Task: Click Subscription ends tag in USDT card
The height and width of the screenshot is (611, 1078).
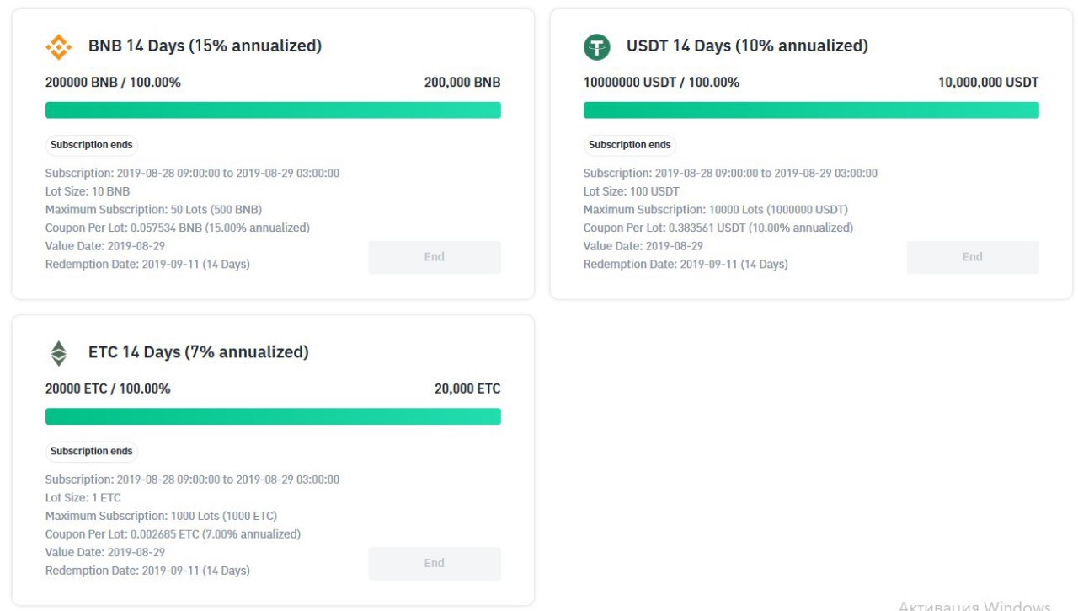Action: point(629,145)
